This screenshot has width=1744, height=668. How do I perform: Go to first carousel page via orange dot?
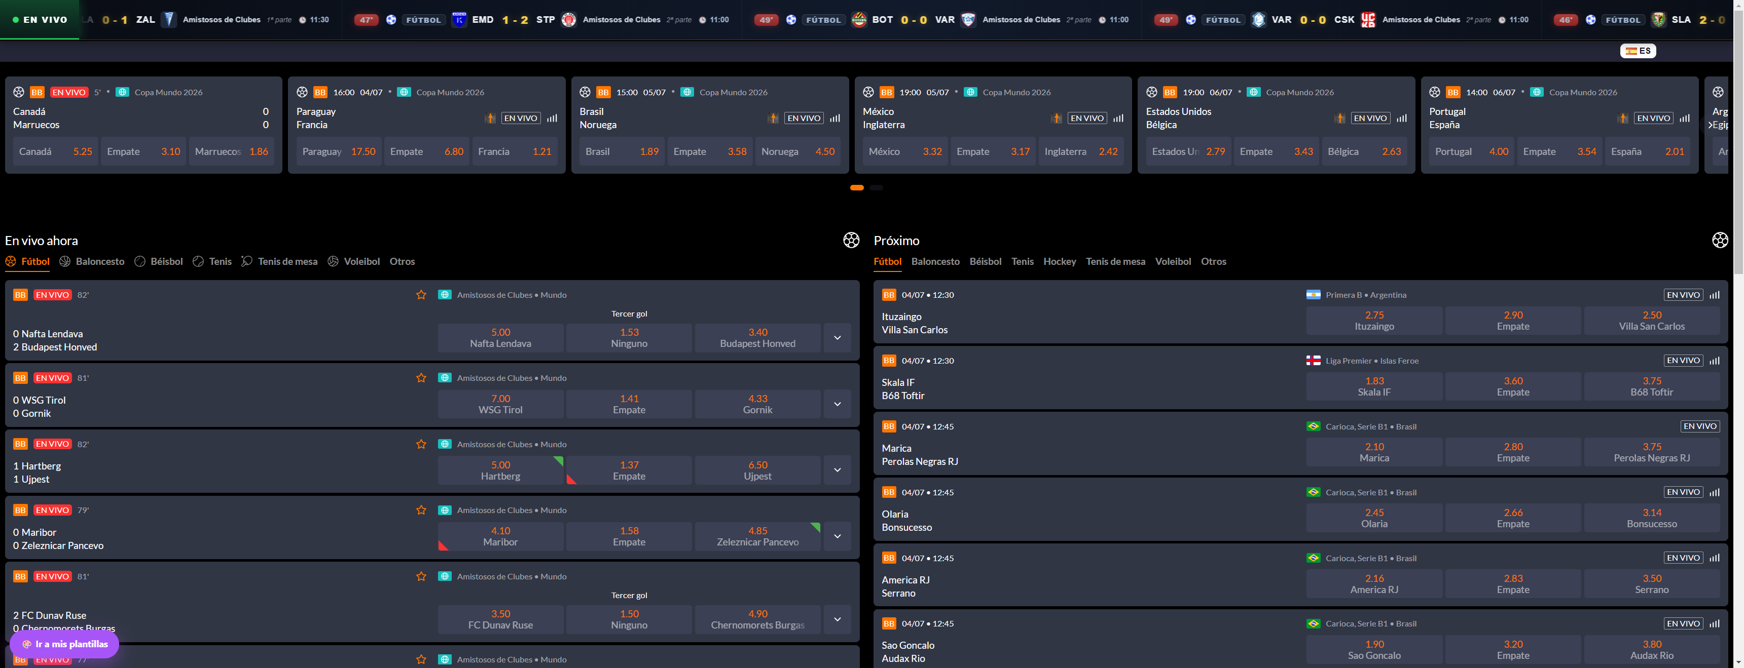click(x=856, y=188)
